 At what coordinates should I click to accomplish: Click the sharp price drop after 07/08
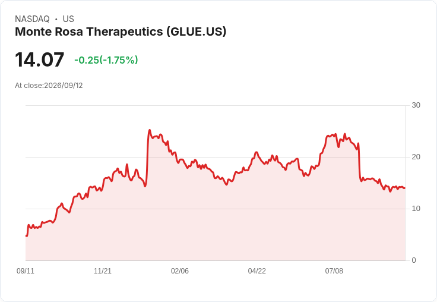(359, 162)
